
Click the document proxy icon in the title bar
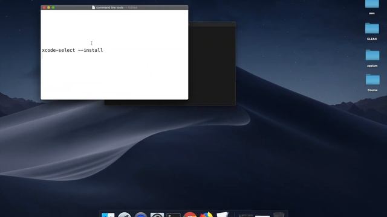coord(93,7)
